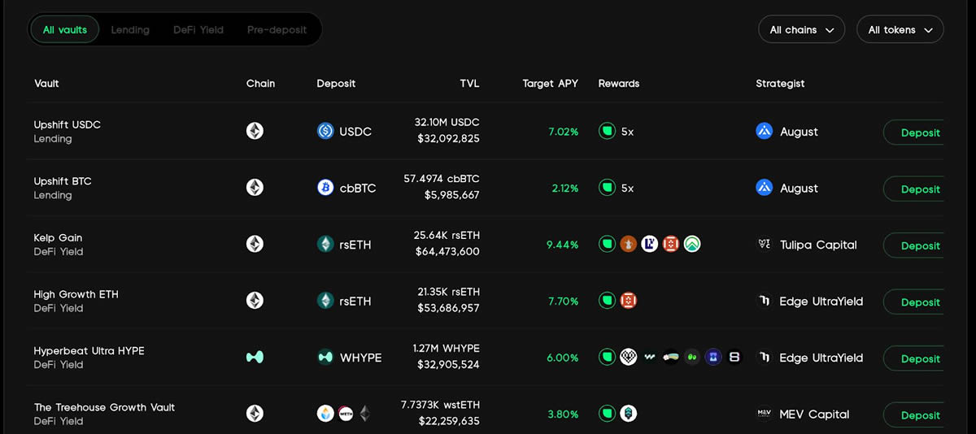This screenshot has height=434, width=976.
Task: Click the 3.80% target APY value
Action: [x=564, y=414]
